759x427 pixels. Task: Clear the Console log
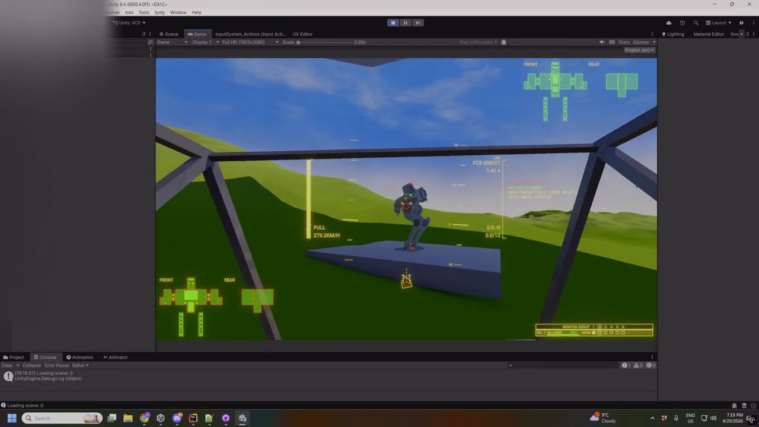pos(7,365)
